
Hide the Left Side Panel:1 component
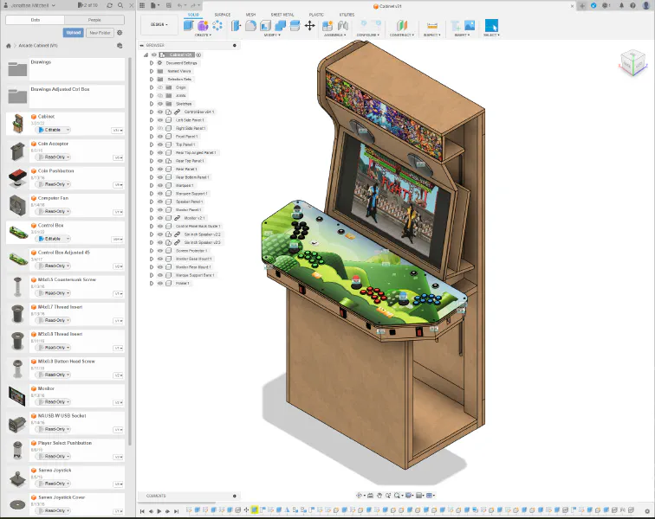159,120
